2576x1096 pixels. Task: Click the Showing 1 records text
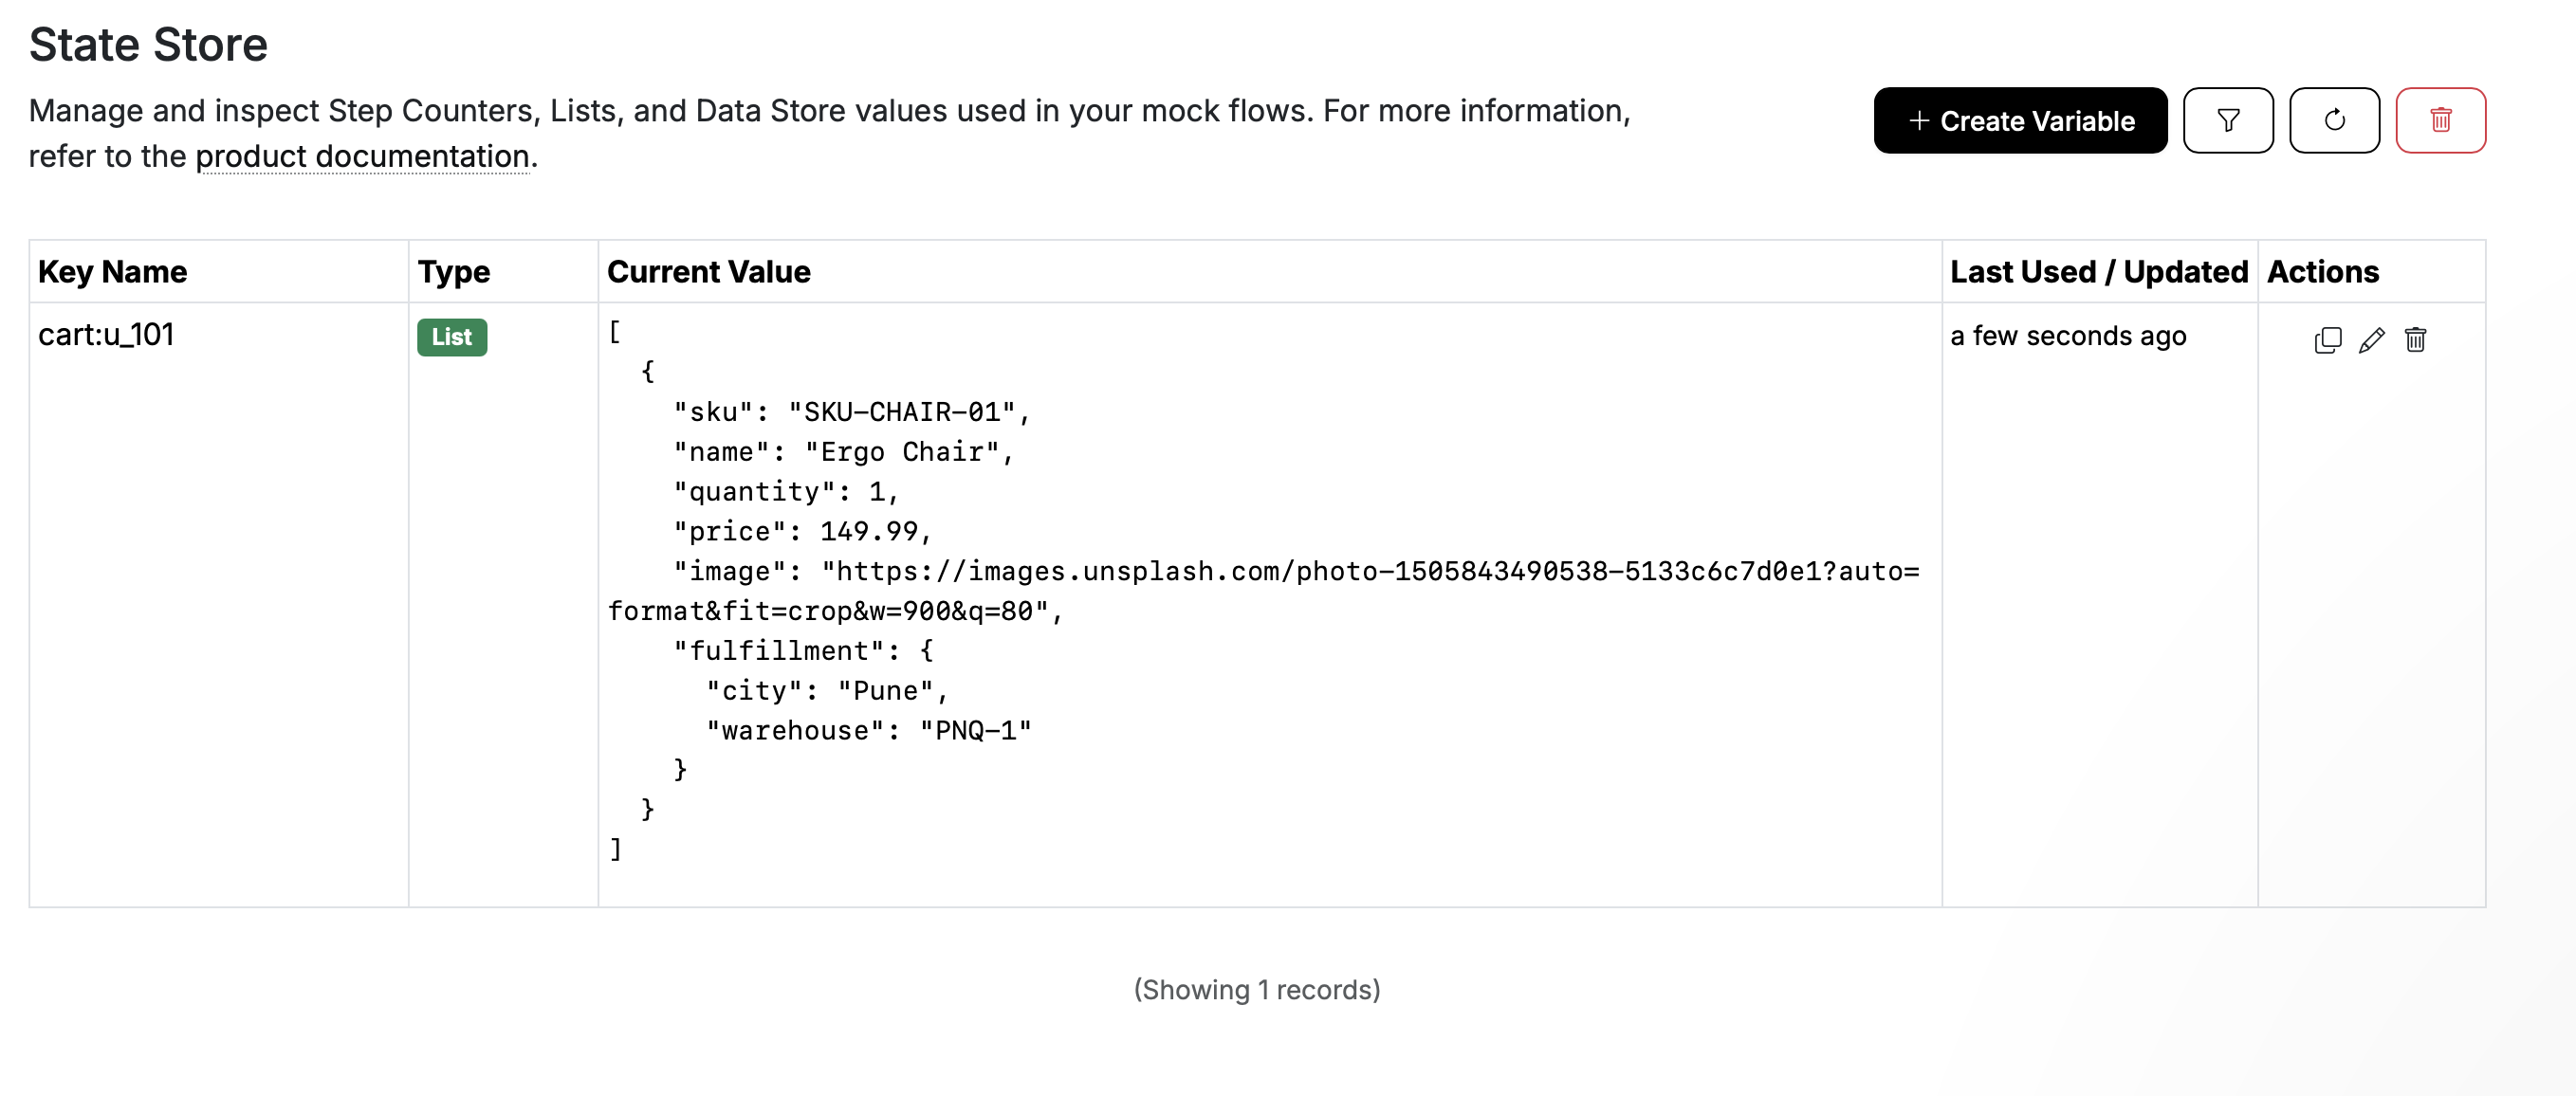1257,990
